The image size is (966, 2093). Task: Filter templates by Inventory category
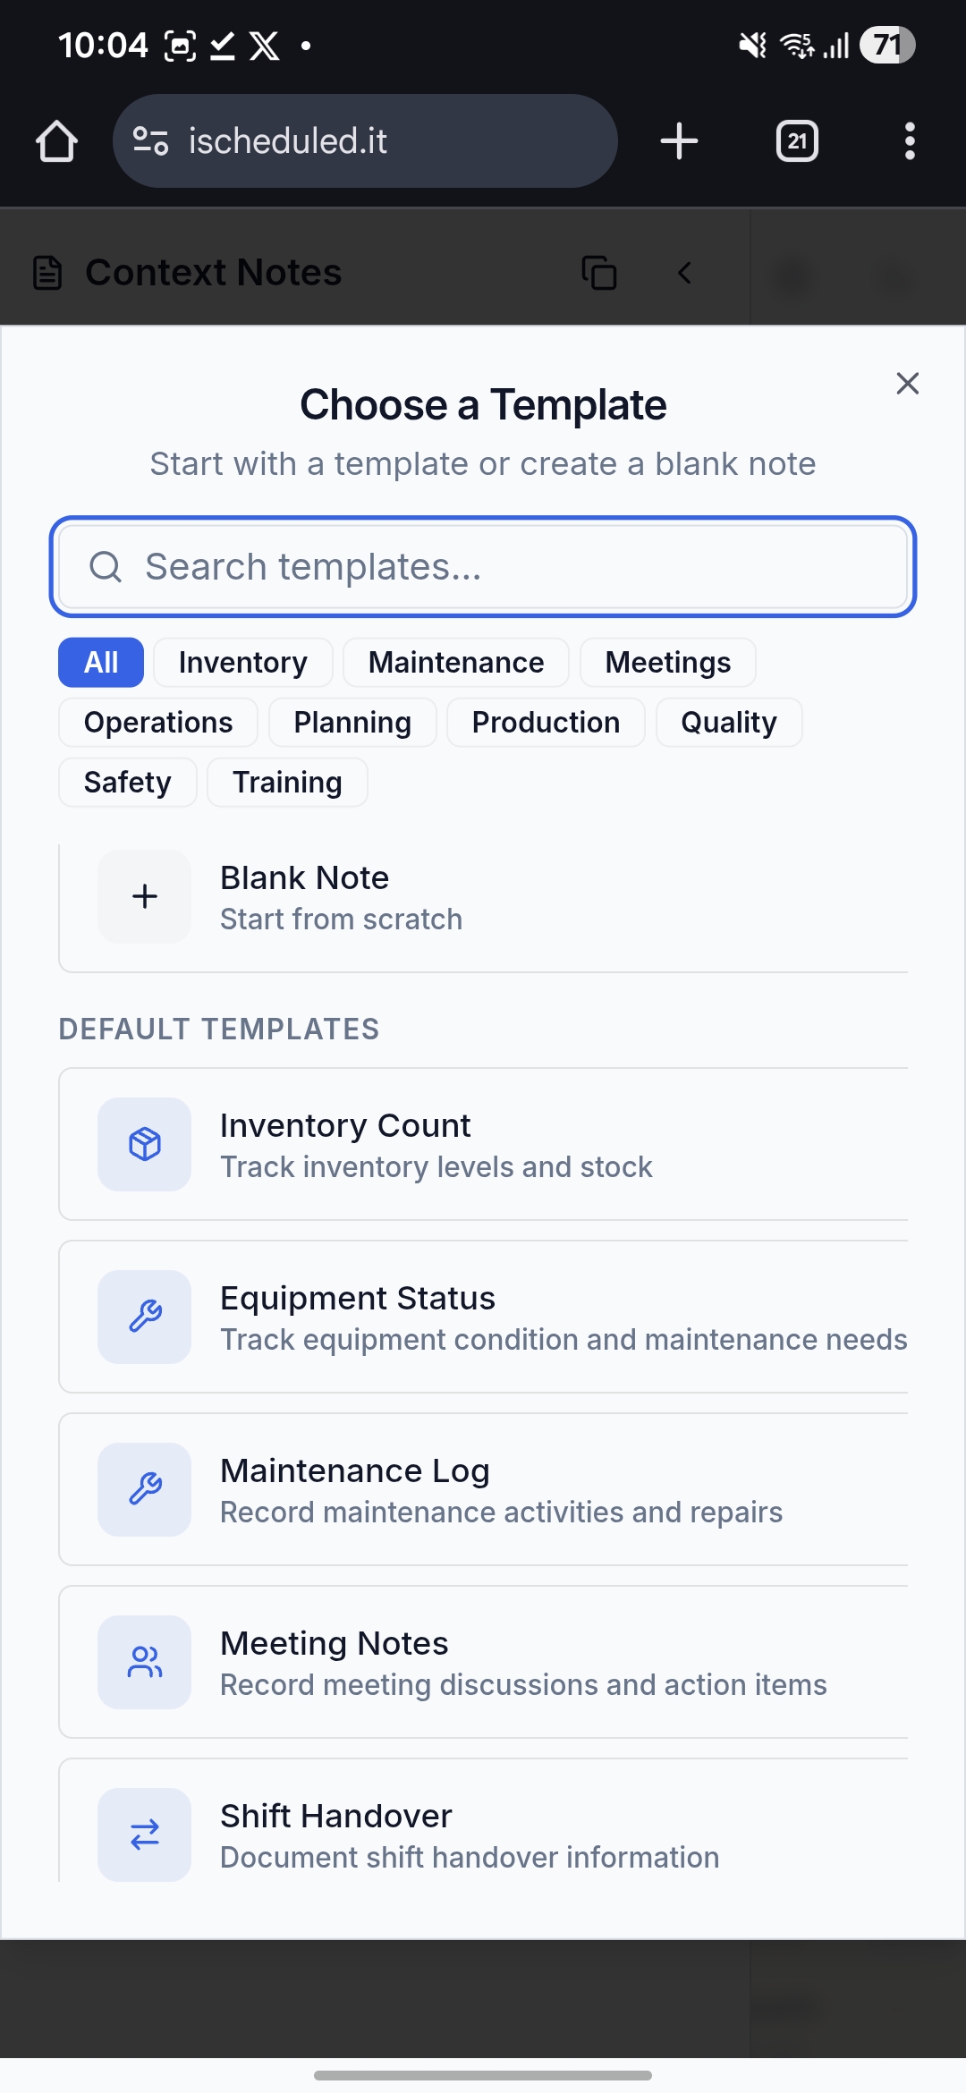pyautogui.click(x=242, y=663)
